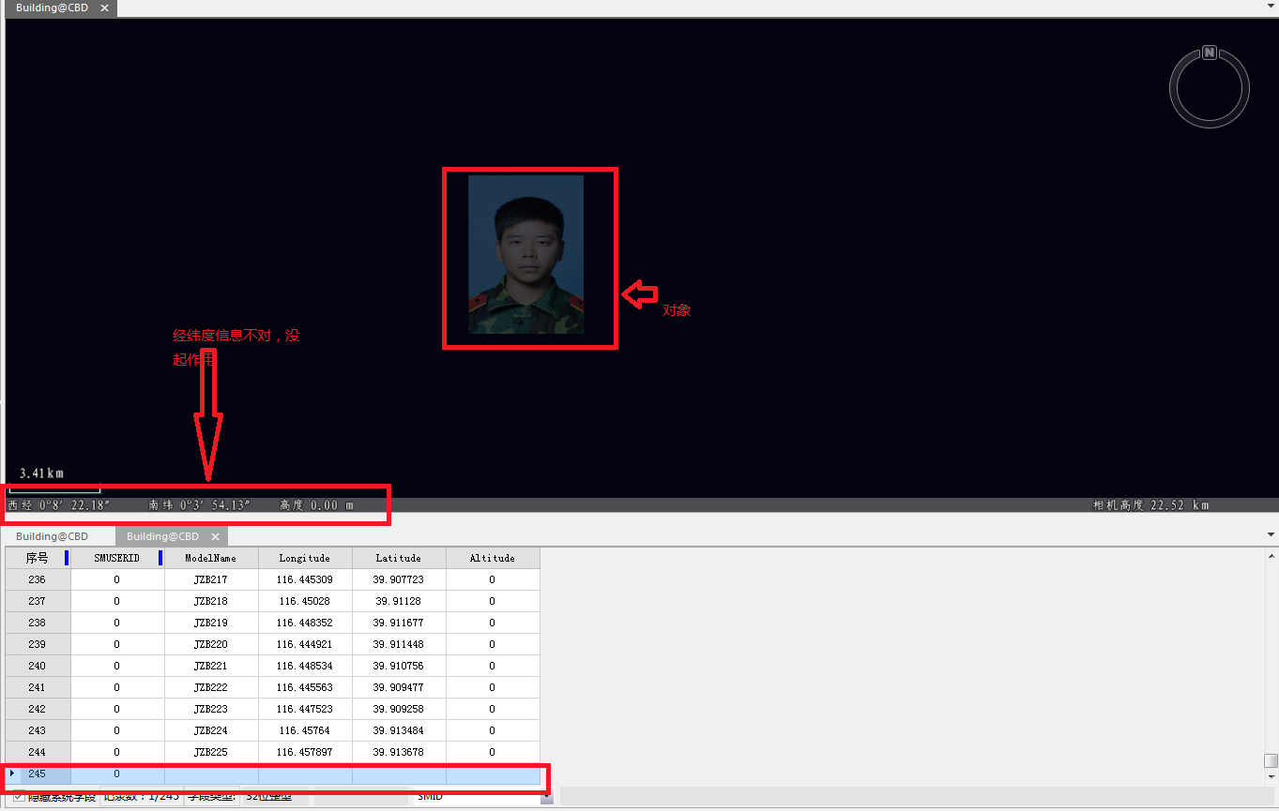1279x811 pixels.
Task: Open top-right window list dropdown arrow
Action: click(1271, 5)
